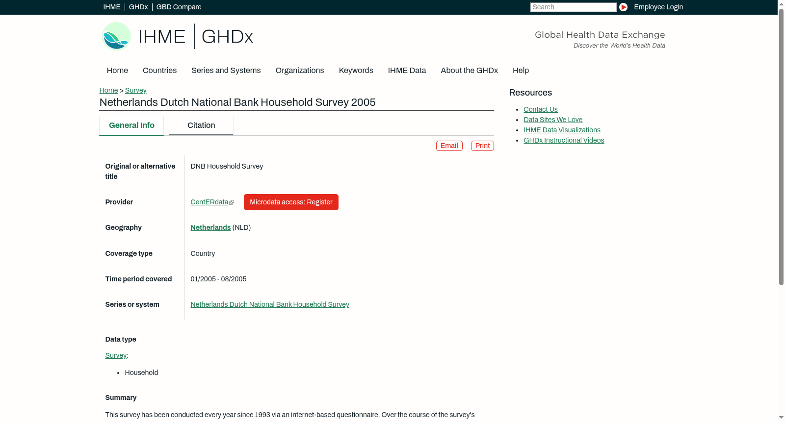Viewport: 785px width, 422px height.
Task: Open the CentERdata provider link
Action: (209, 202)
